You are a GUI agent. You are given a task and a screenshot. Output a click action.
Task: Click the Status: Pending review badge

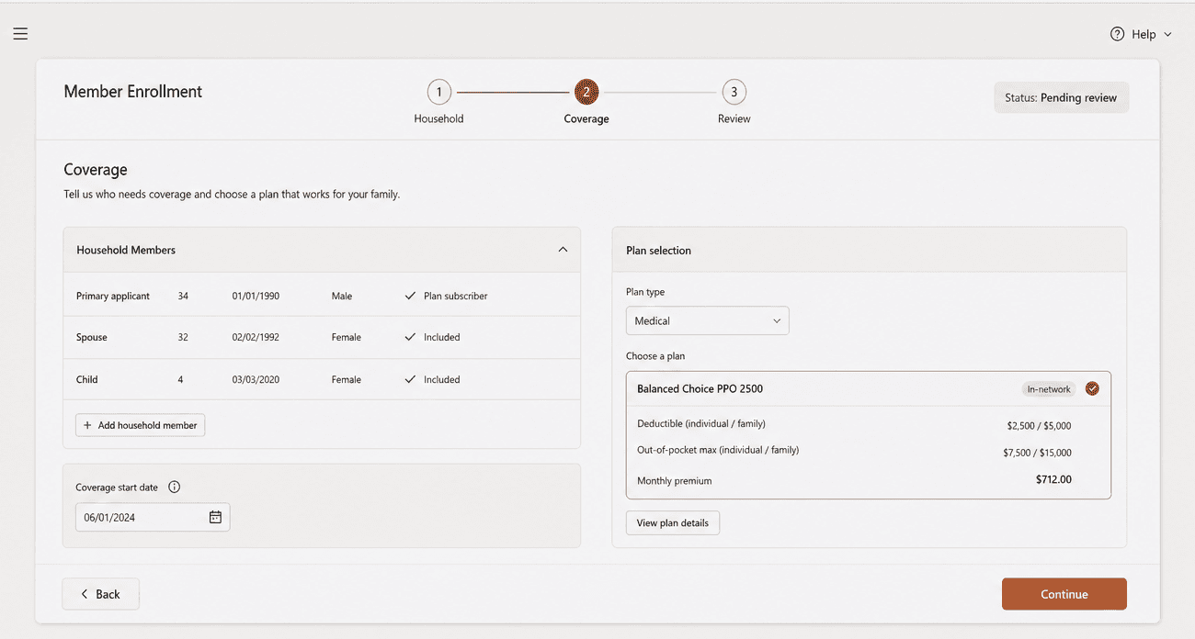point(1061,97)
